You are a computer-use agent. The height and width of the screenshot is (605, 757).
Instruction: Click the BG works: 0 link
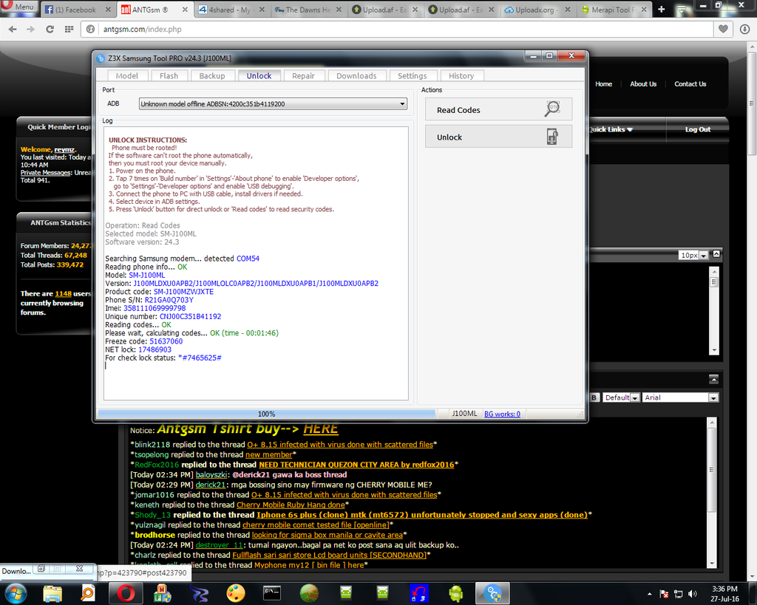coord(502,414)
